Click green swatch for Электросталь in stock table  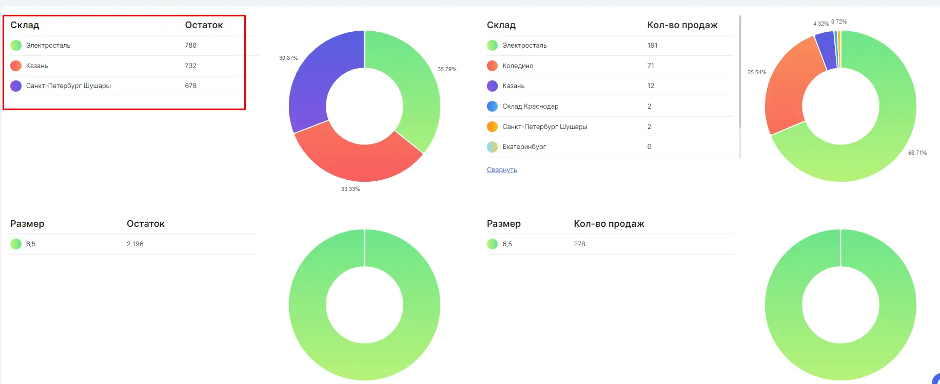16,45
